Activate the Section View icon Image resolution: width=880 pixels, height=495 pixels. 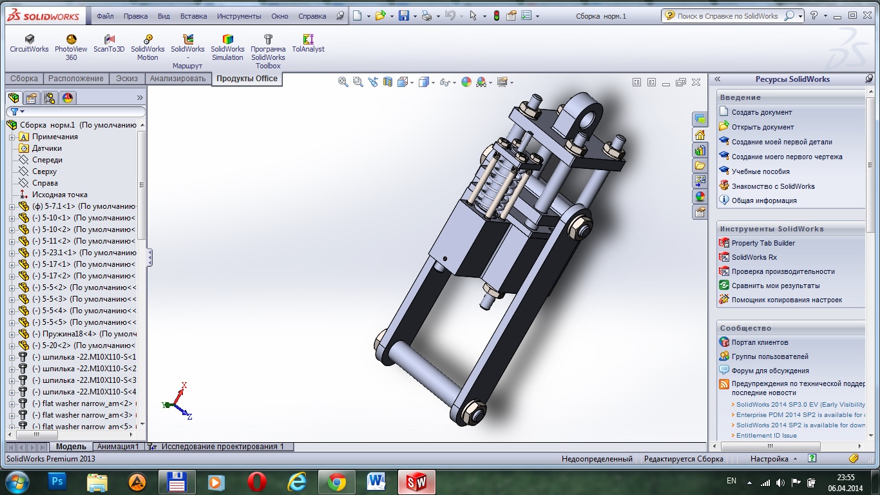click(388, 82)
